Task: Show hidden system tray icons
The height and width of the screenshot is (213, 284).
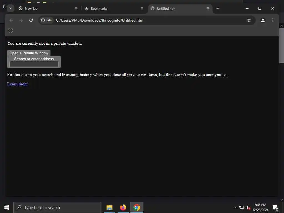Action: (235, 207)
